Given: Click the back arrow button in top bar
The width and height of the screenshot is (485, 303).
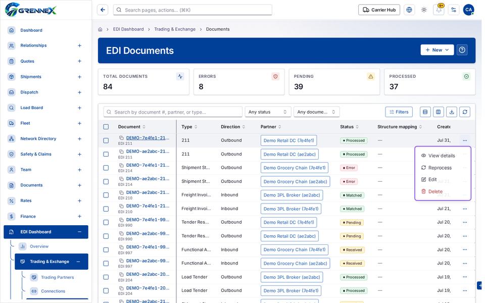Looking at the screenshot, I should pos(103,10).
